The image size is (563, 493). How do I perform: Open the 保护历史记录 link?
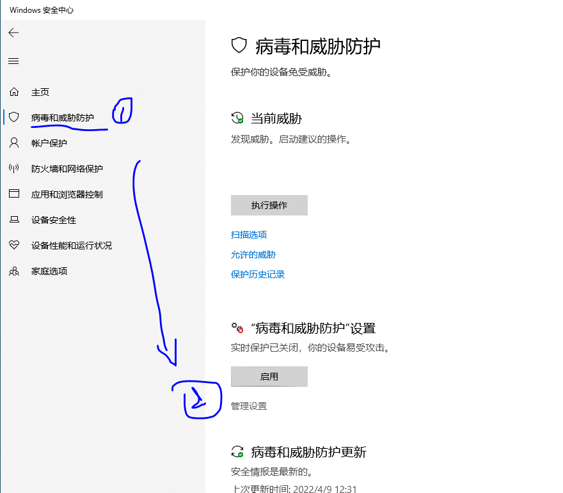258,274
